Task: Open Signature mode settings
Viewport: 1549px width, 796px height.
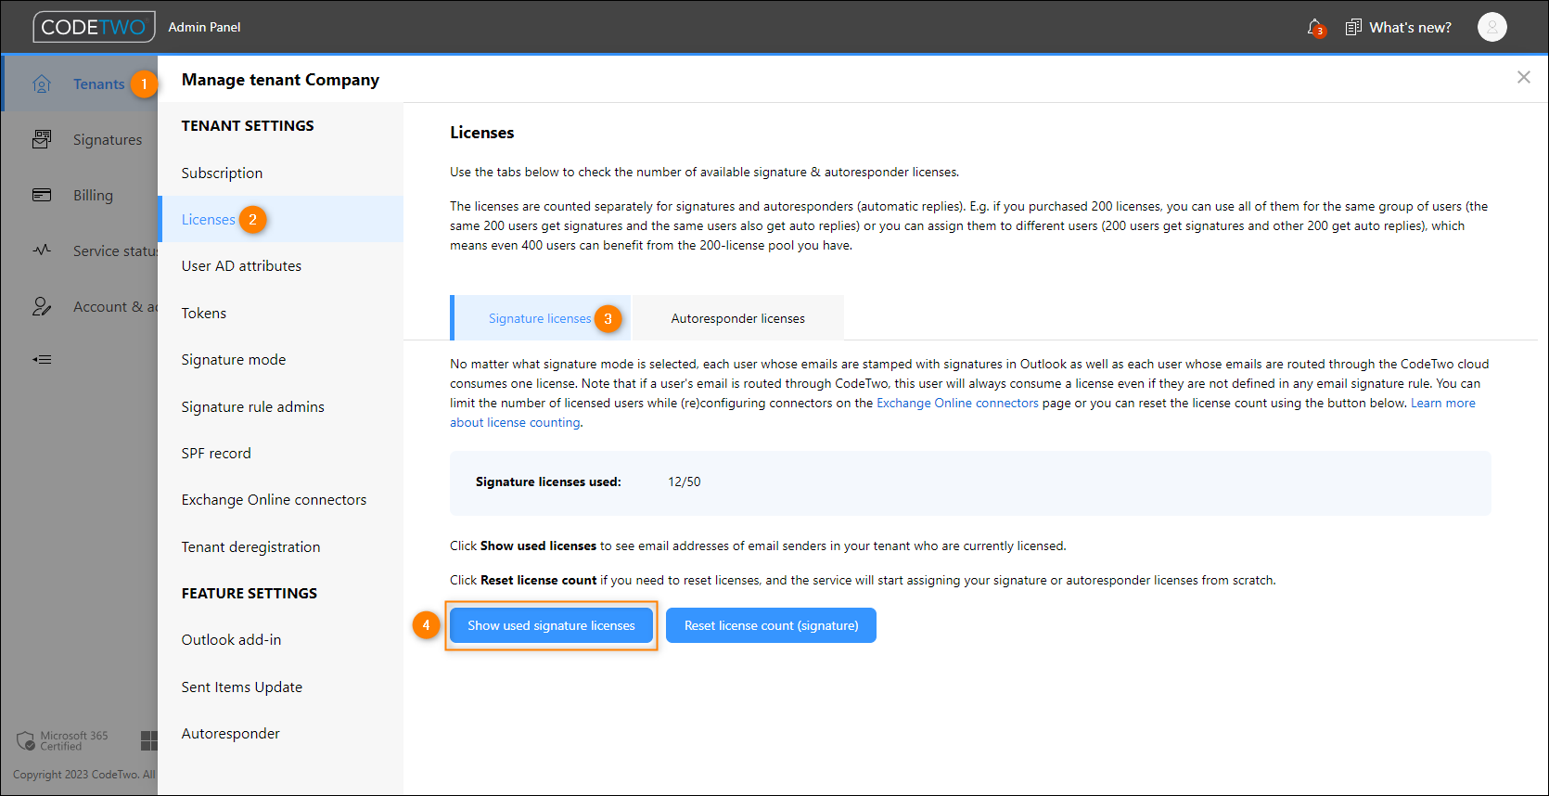Action: point(233,359)
